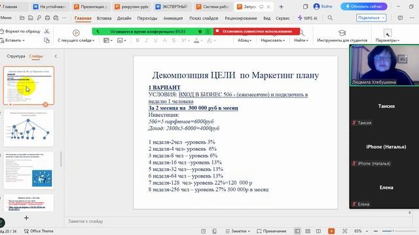Copy selection using the copy icon

(46, 40)
